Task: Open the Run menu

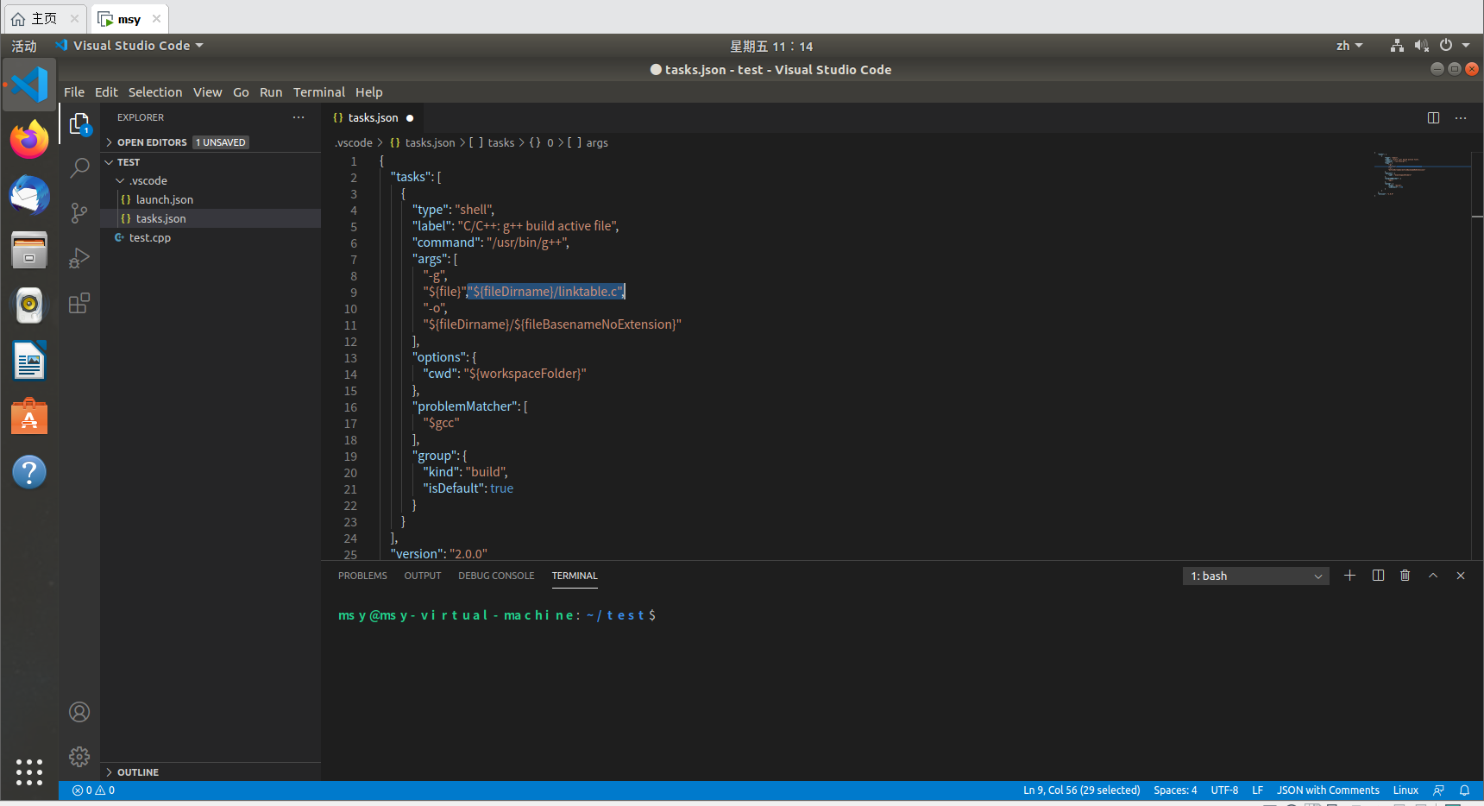Action: [x=271, y=92]
